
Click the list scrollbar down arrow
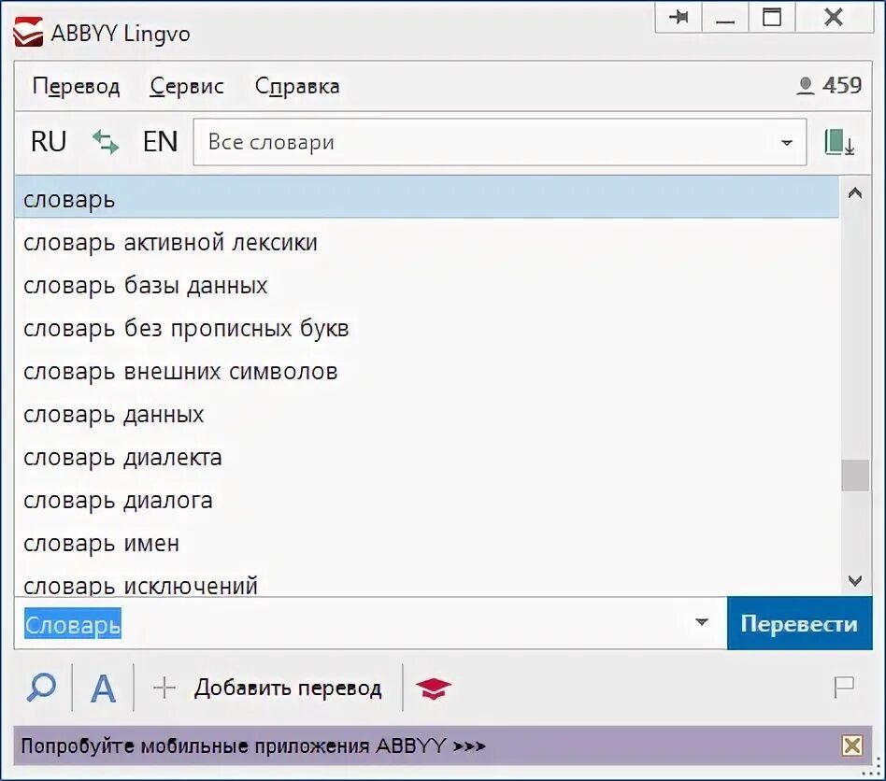tap(855, 580)
